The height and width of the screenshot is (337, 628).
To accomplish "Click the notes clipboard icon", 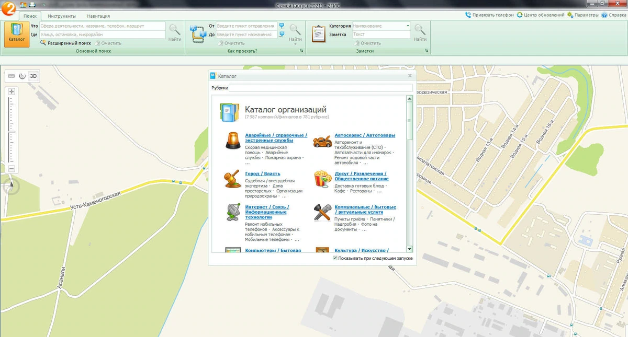I will click(319, 33).
